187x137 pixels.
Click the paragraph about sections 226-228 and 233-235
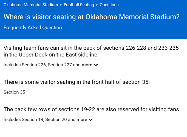pyautogui.click(x=91, y=51)
